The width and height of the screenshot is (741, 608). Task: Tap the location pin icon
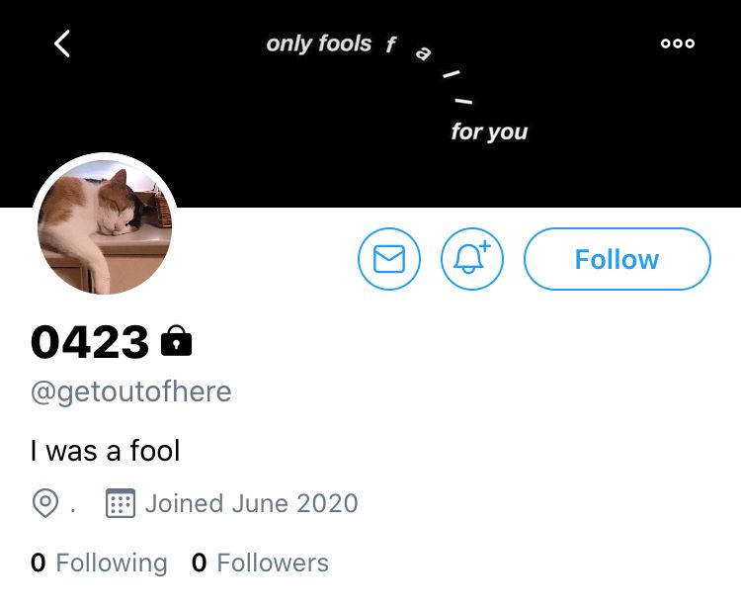click(45, 502)
